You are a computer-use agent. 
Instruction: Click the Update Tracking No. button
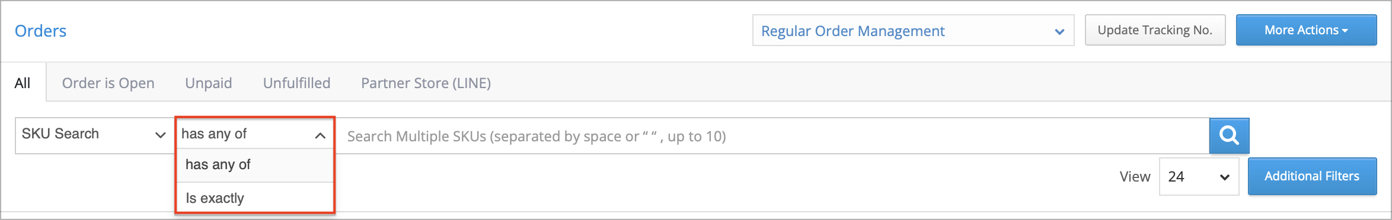pyautogui.click(x=1155, y=30)
